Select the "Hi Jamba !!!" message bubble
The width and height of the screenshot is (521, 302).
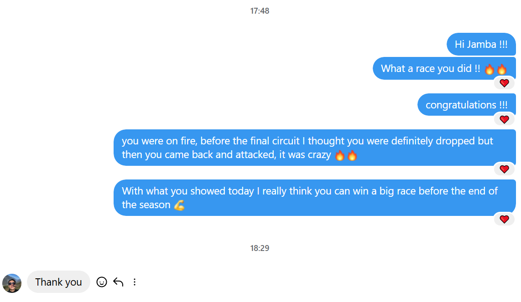click(x=481, y=45)
